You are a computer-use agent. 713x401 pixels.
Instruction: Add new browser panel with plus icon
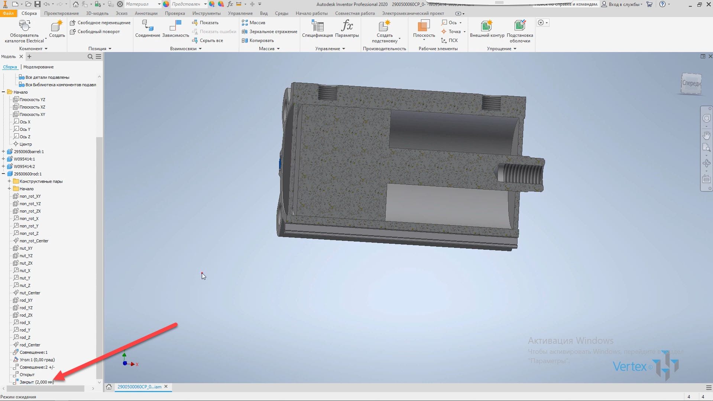tap(29, 56)
